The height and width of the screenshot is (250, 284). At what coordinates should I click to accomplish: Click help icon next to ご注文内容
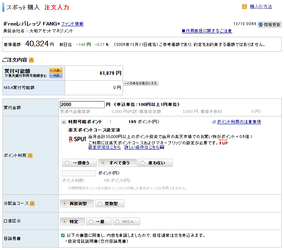tap(31, 60)
